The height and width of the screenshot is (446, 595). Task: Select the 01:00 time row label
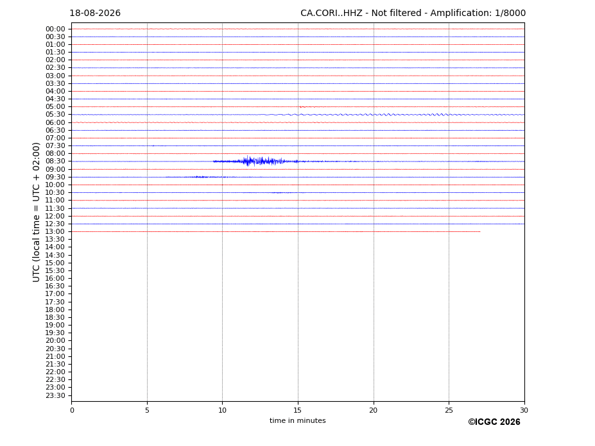tap(55, 44)
